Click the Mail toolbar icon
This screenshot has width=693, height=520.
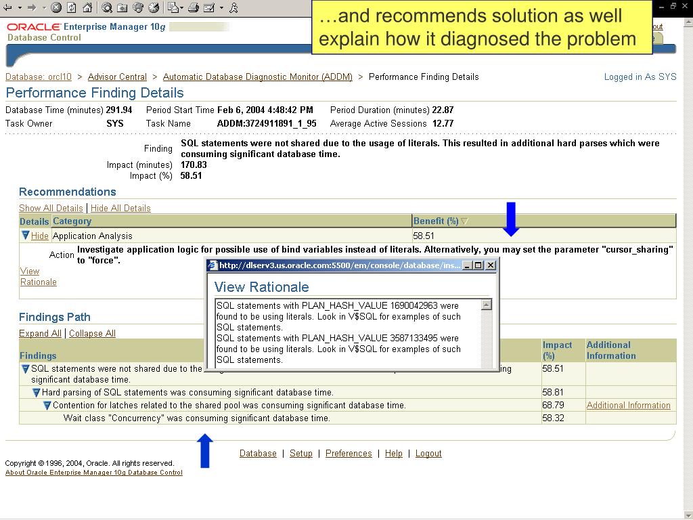click(173, 7)
